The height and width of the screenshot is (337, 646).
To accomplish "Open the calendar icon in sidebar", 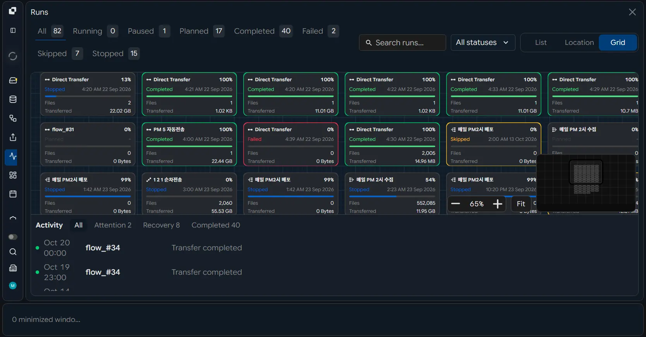I will tap(13, 194).
